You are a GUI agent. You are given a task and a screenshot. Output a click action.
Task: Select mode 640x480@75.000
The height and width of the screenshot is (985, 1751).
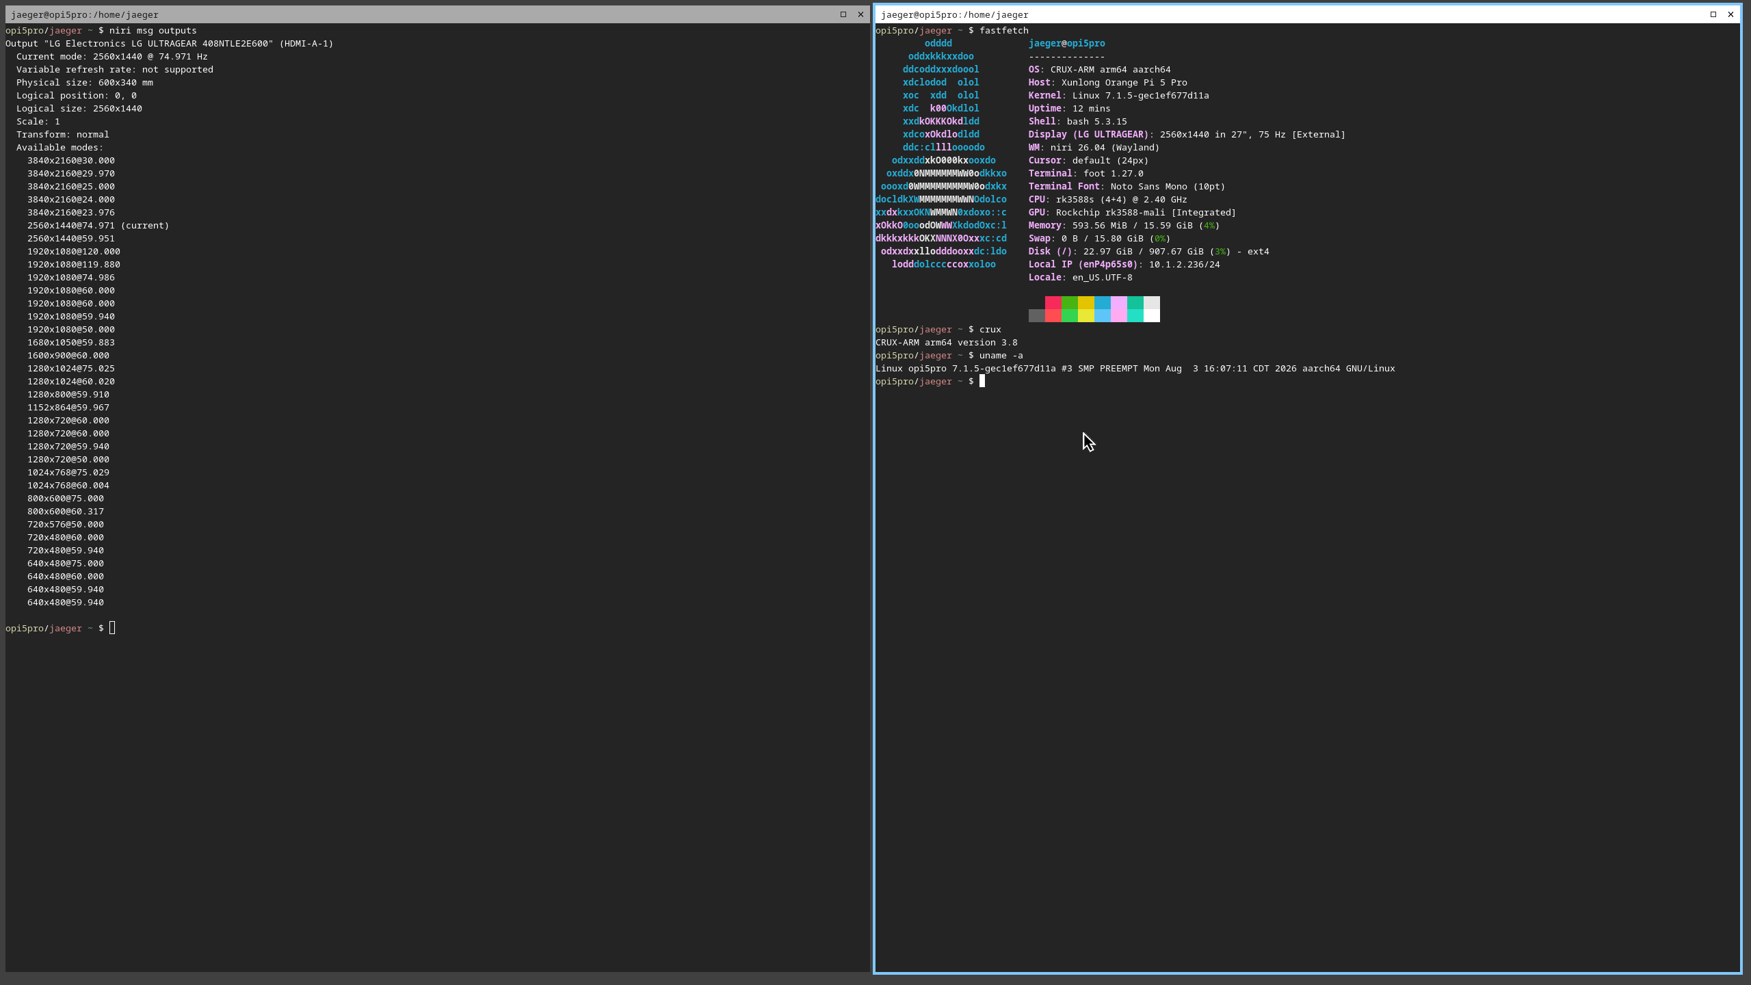coord(66,564)
